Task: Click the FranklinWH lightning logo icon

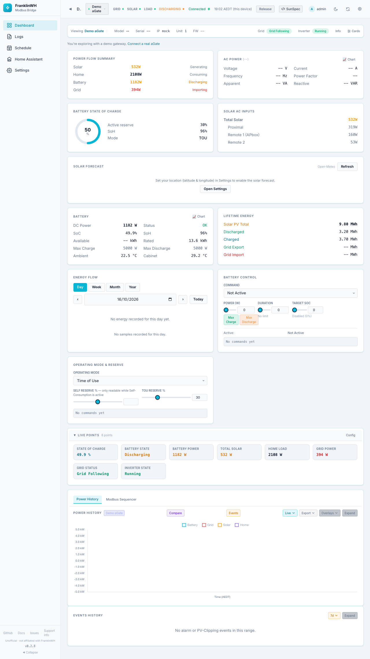Action: [x=8, y=8]
